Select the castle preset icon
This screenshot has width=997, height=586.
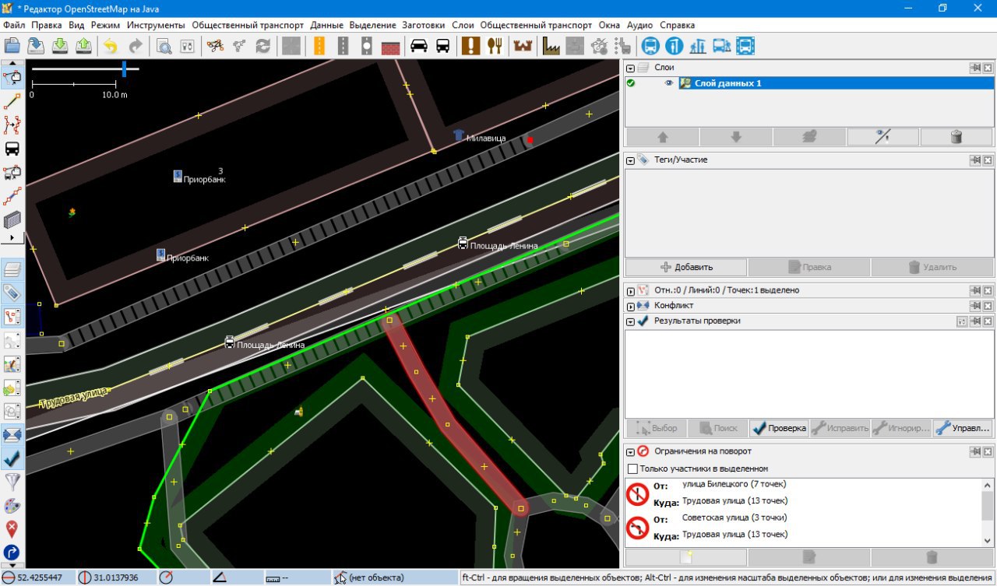[x=522, y=46]
